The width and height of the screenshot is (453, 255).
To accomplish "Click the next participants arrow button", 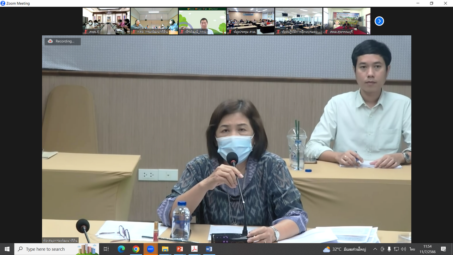I will [379, 21].
